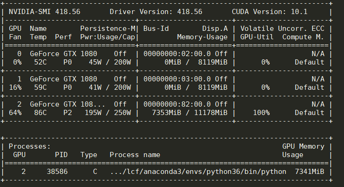Click the 52C temperature reading
The width and height of the screenshot is (344, 187).
click(38, 62)
